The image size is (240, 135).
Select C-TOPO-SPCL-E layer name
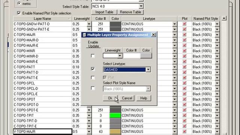pyautogui.click(x=25, y=94)
